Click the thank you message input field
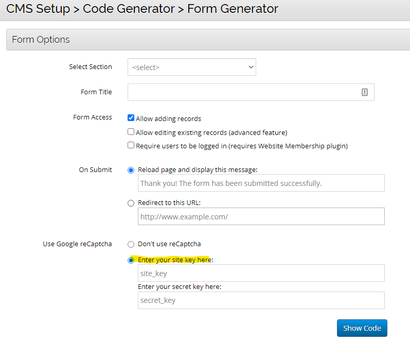The height and width of the screenshot is (342, 410). [261, 183]
